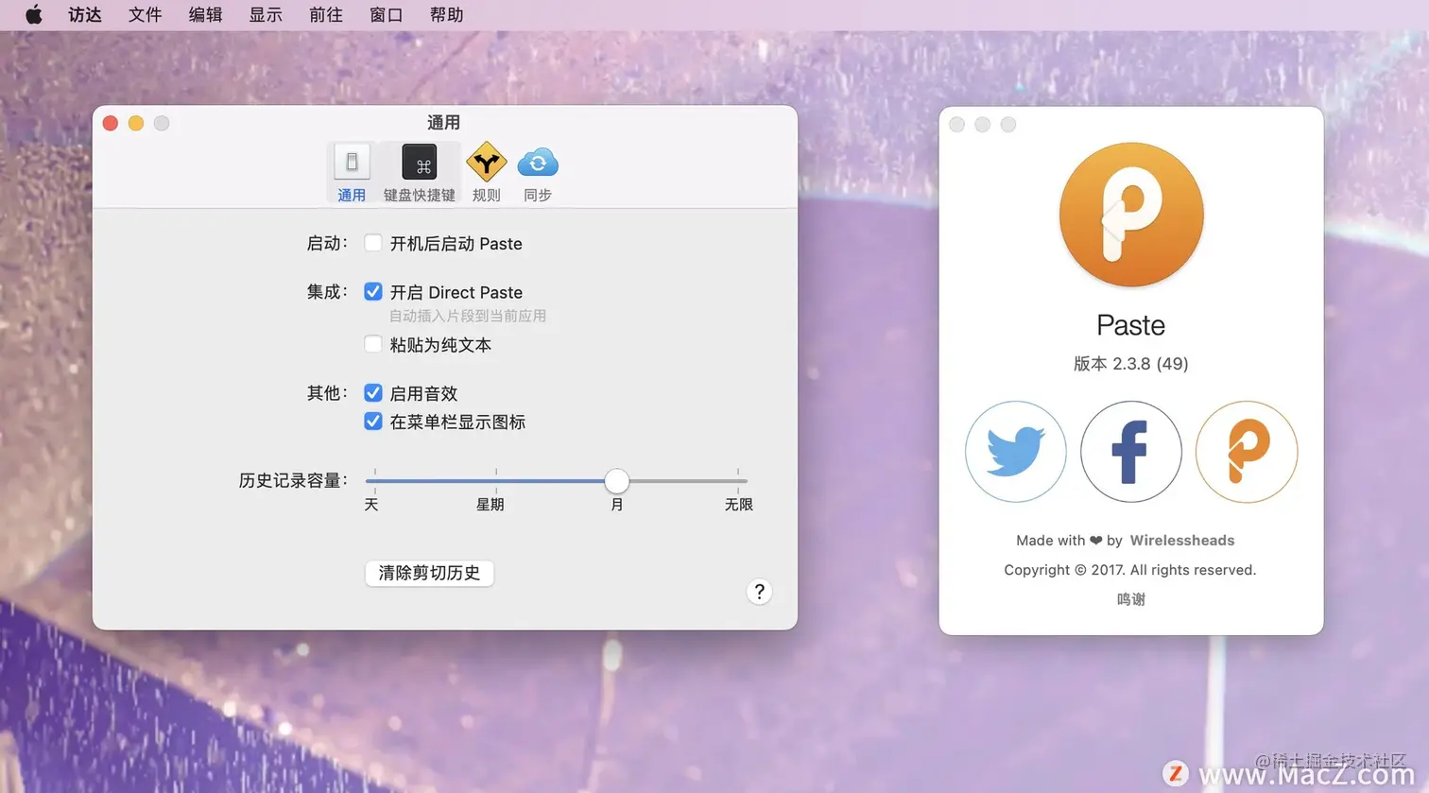Open the 规则 rules tab
The height and width of the screenshot is (793, 1429).
click(x=486, y=173)
